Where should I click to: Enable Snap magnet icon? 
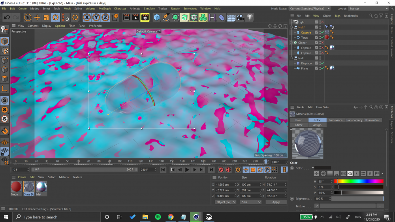click(x=4, y=131)
